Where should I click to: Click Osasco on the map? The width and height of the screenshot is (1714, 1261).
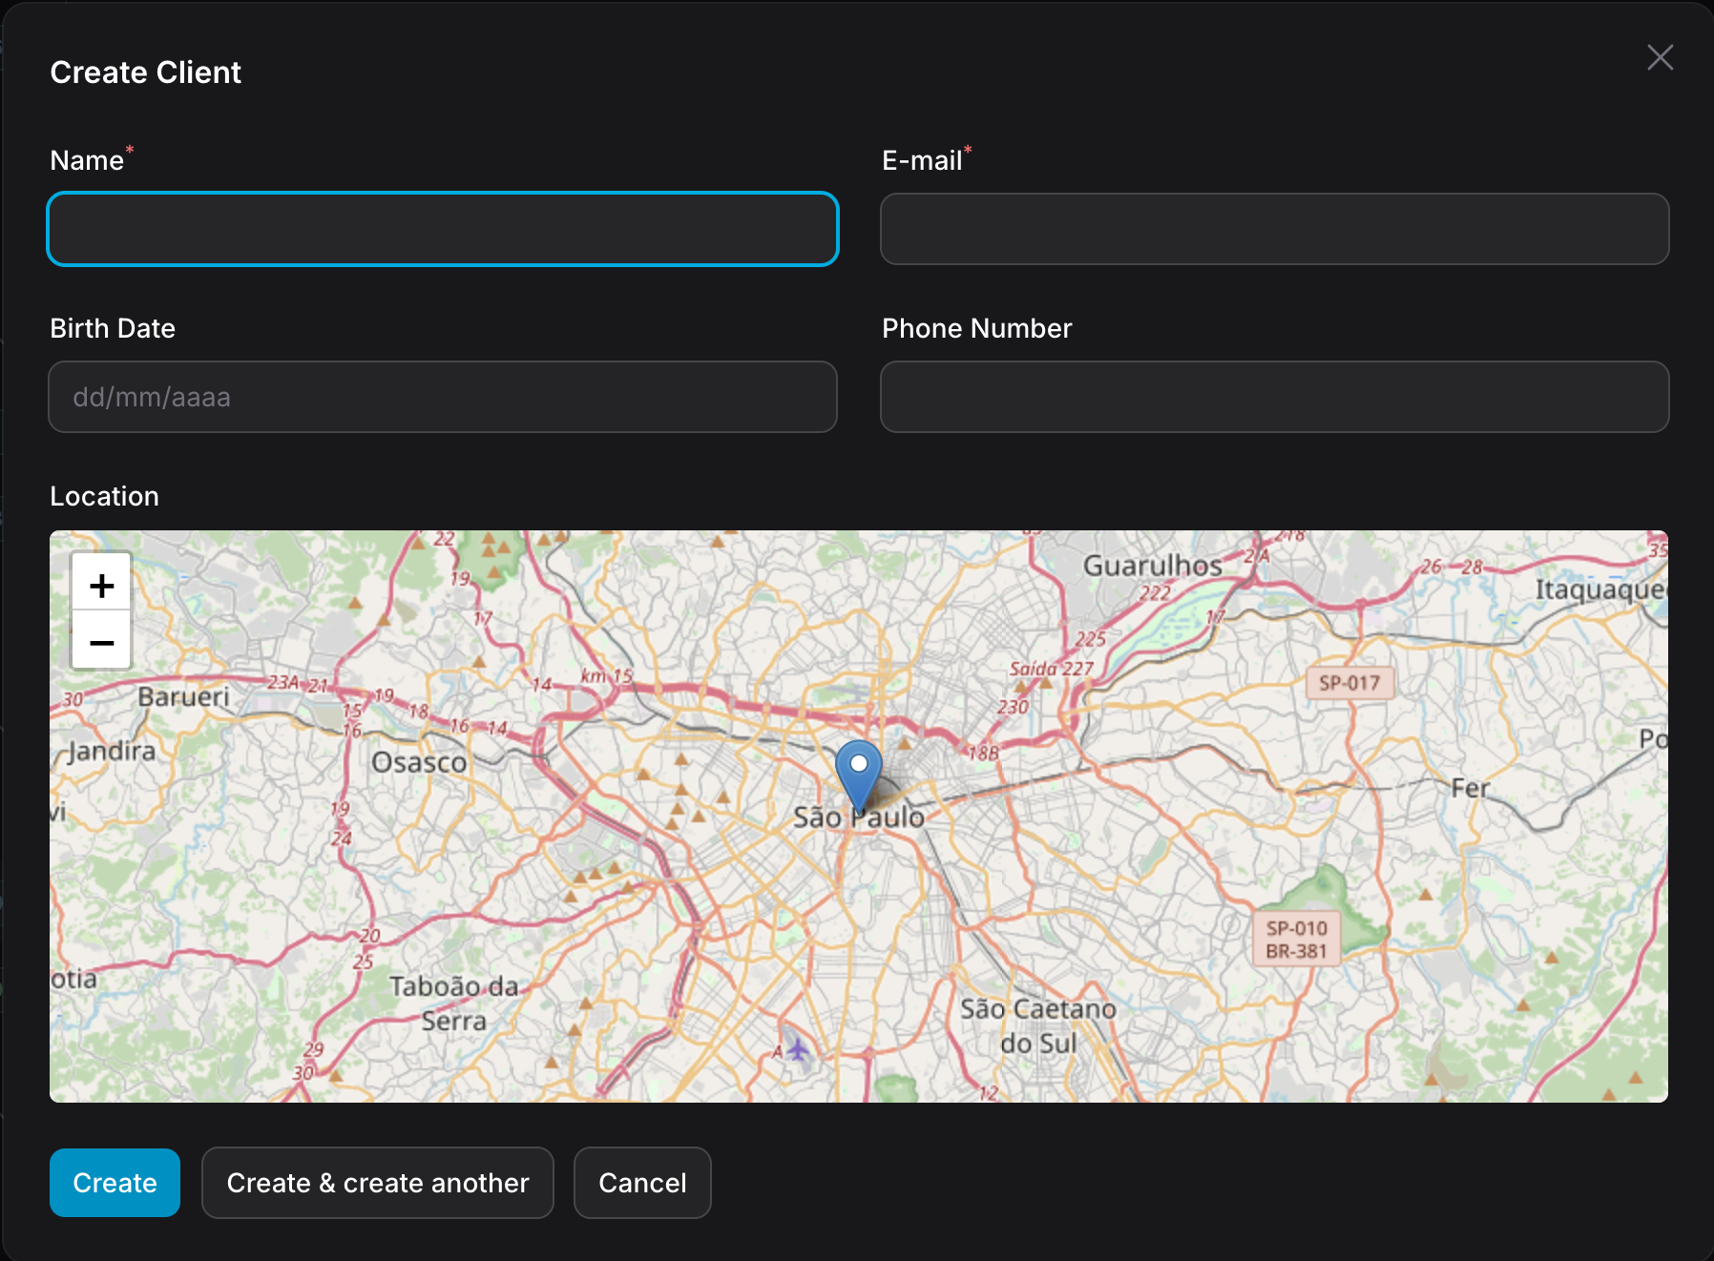coord(419,762)
